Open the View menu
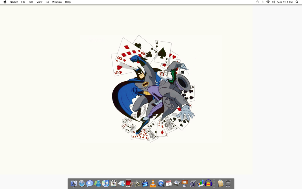 coord(40,2)
